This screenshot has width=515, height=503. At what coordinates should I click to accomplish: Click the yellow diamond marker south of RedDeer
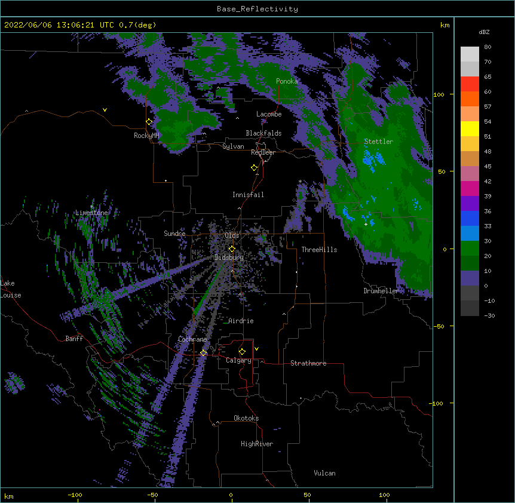coord(255,168)
